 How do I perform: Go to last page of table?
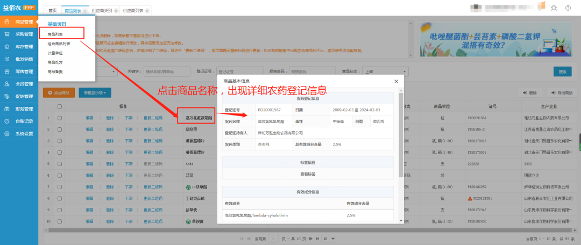point(317,239)
